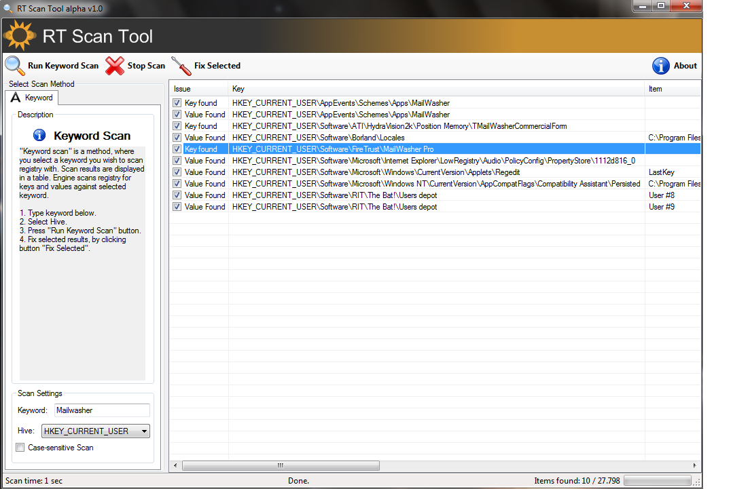Uncheck the Internet Explorer LowRegistry row checkbox
Screen dimensions: 748x489
click(x=177, y=161)
